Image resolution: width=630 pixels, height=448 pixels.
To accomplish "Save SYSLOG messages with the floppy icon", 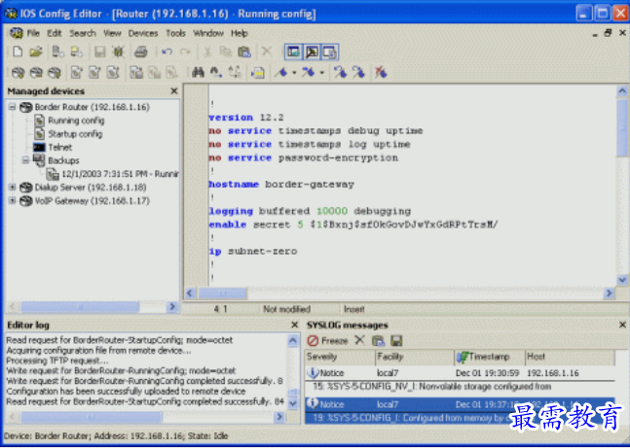I will pos(396,341).
